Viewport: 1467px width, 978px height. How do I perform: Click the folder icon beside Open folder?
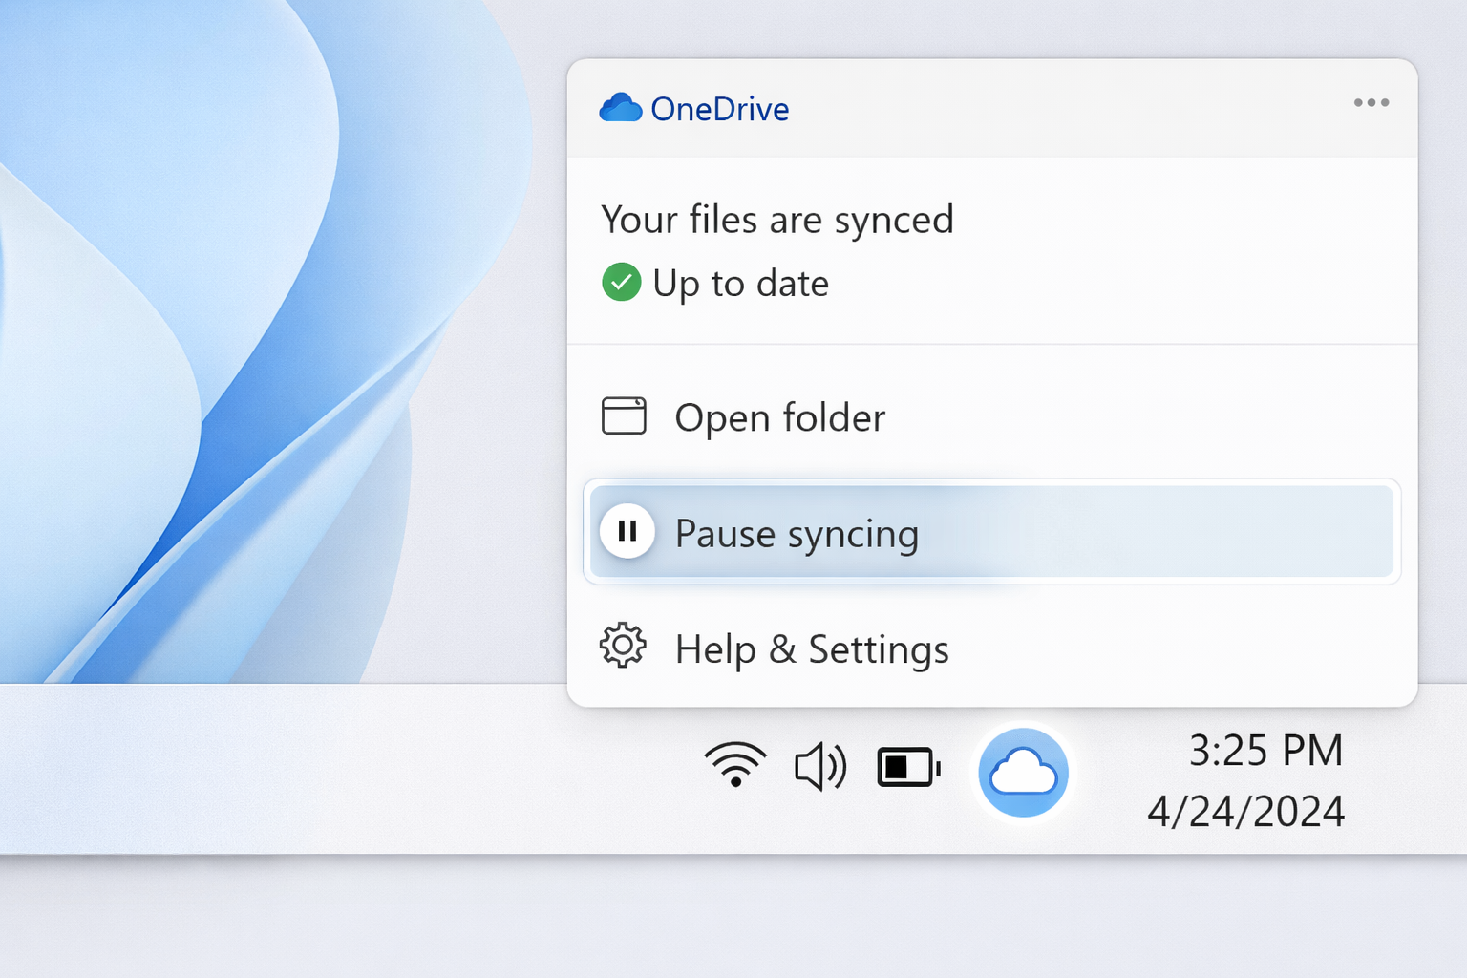tap(624, 416)
